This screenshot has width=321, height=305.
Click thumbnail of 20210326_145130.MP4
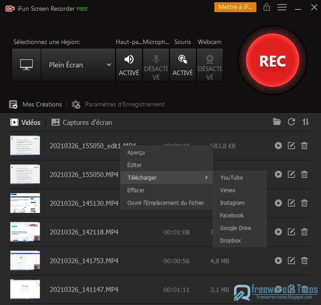pyautogui.click(x=25, y=203)
